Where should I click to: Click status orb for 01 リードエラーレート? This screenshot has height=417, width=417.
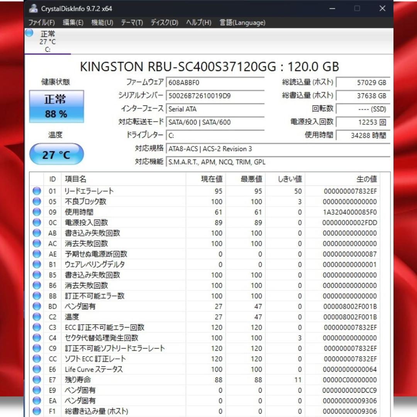(37, 191)
